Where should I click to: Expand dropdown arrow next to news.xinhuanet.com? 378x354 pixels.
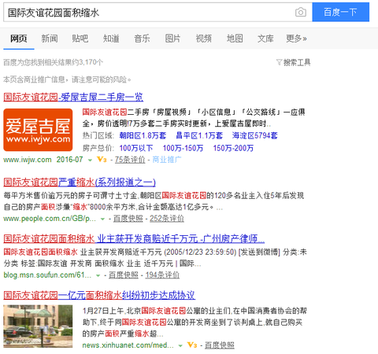pos(180,345)
